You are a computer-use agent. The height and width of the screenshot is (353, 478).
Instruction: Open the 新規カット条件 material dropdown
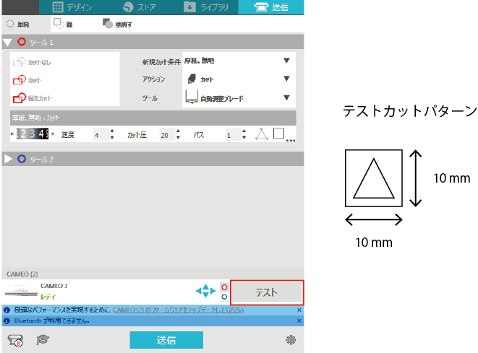pos(237,61)
